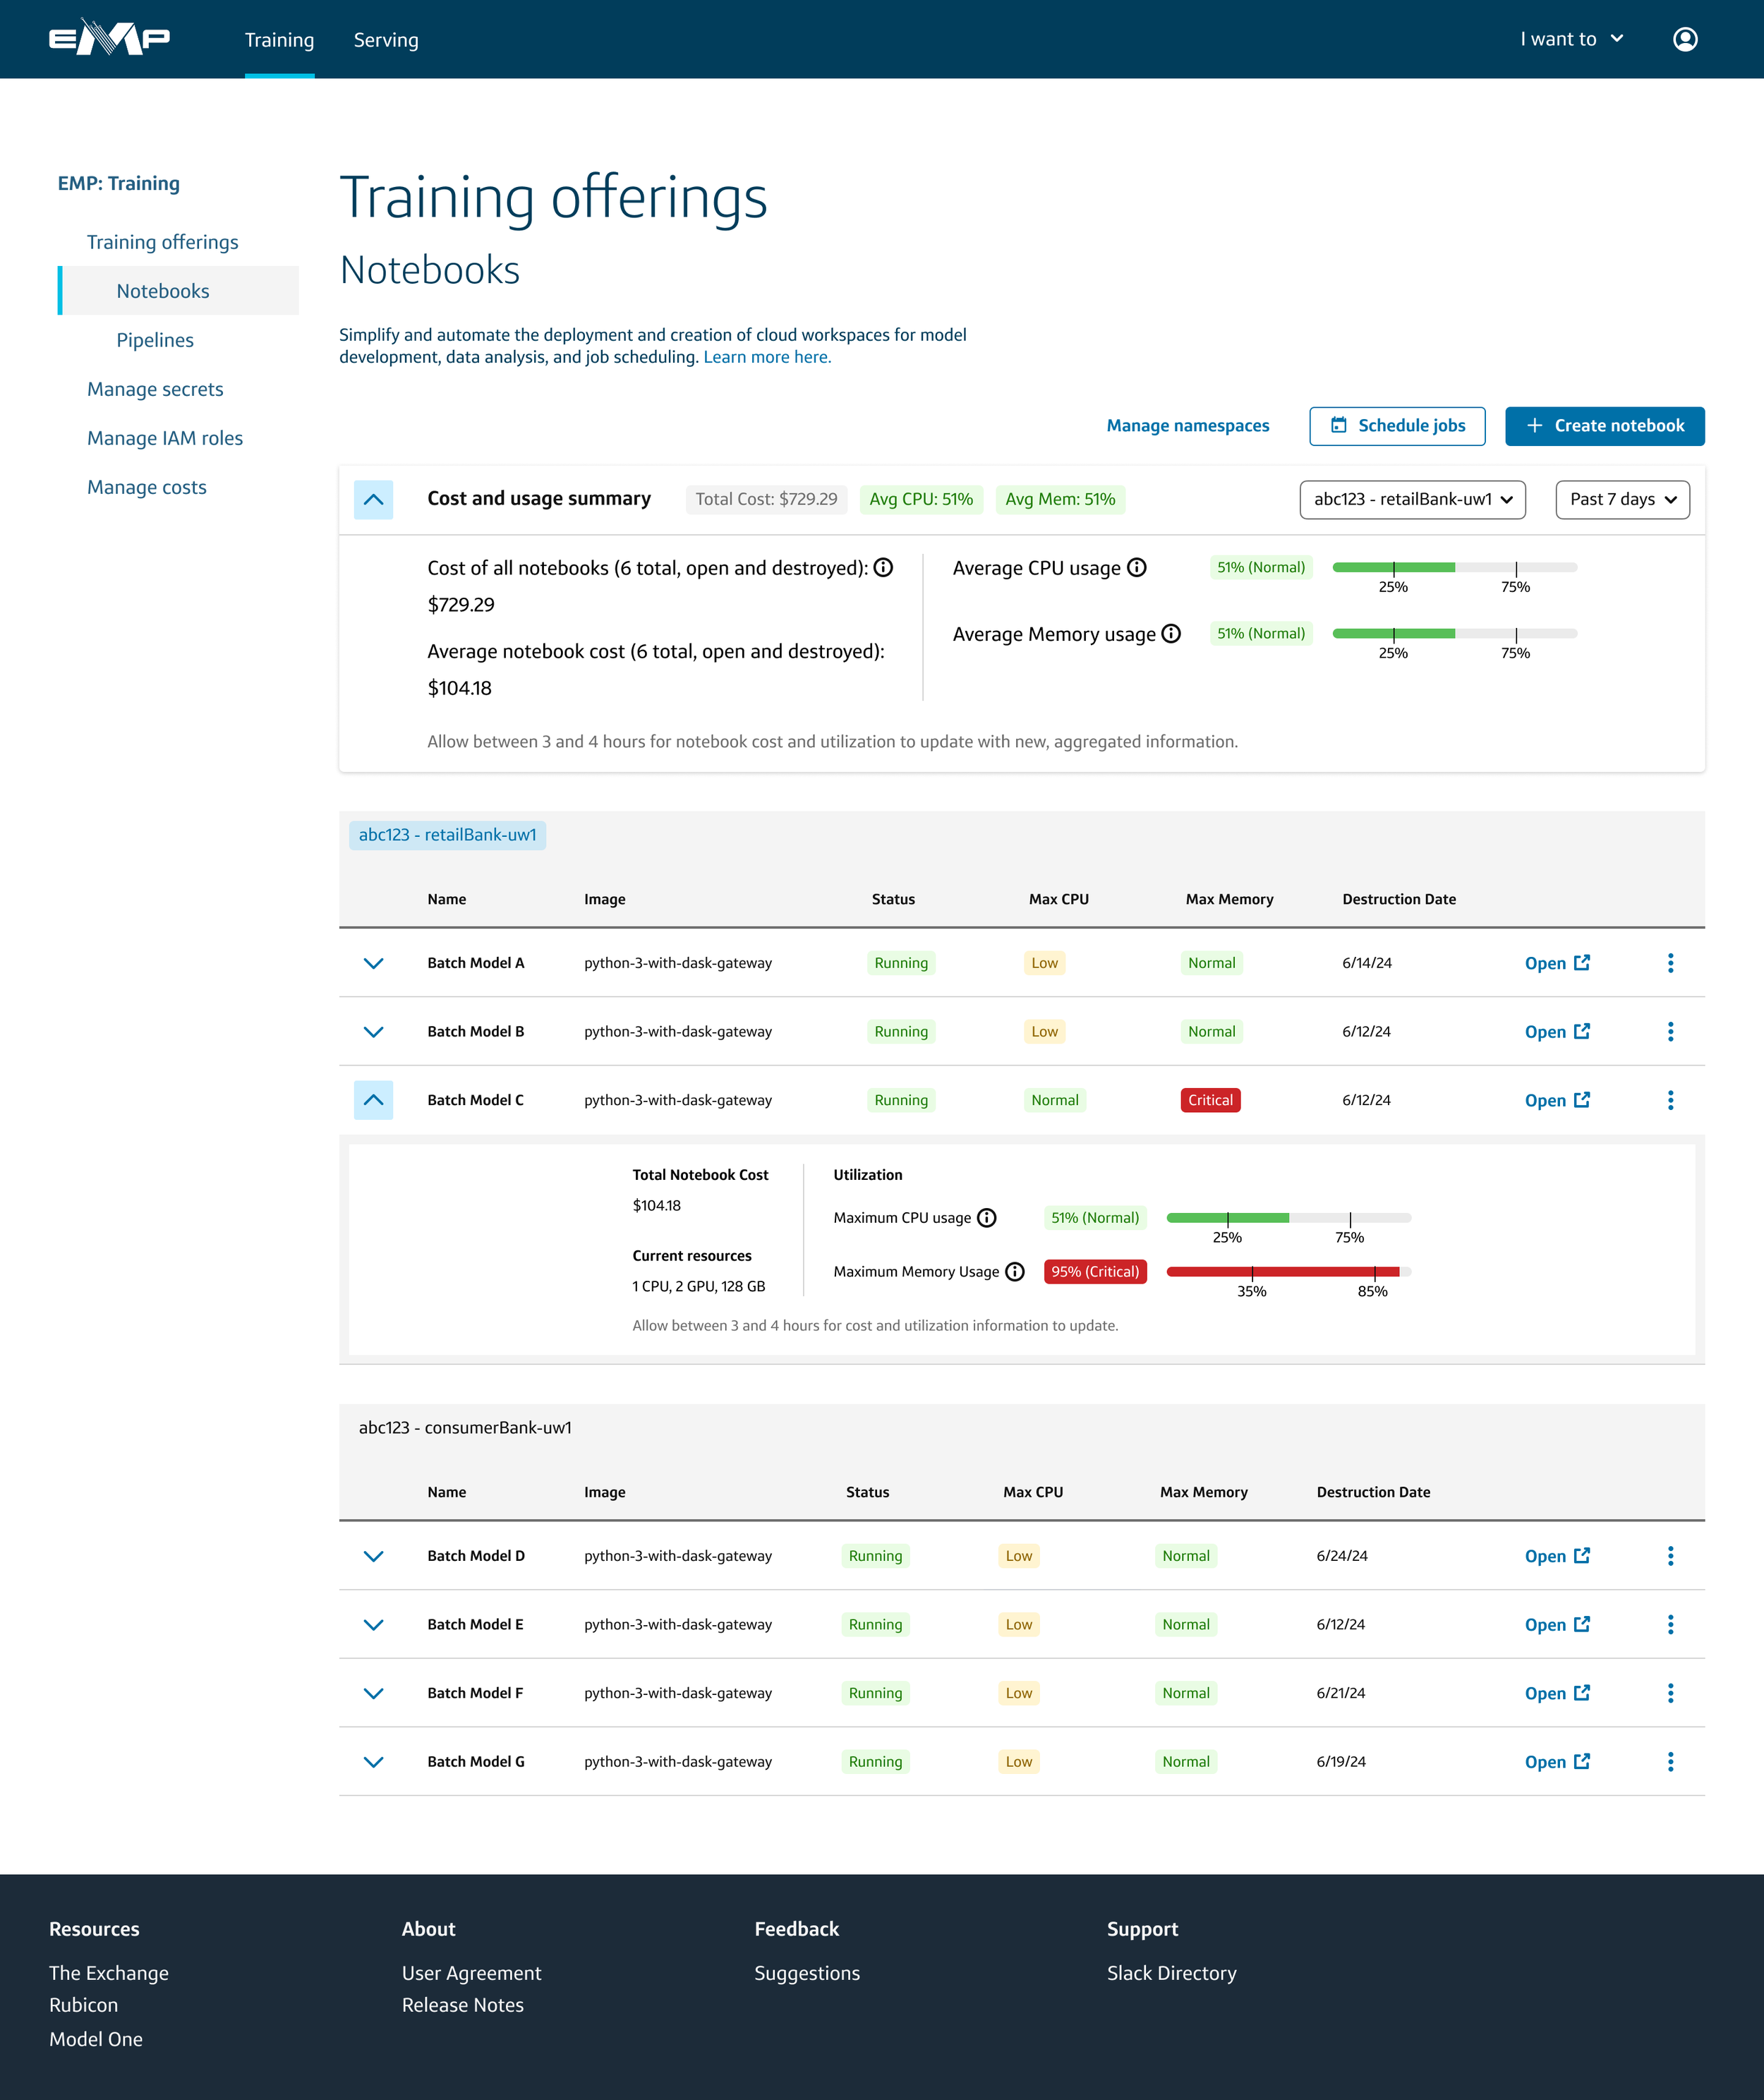Screen dimensions: 1764x2100
Task: Collapse Batch Model C details row
Action: (373, 1100)
